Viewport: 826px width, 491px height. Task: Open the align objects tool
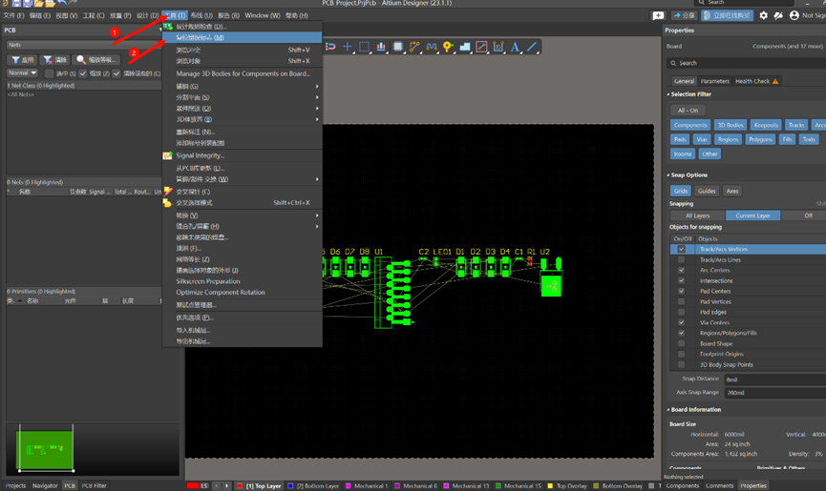point(381,47)
